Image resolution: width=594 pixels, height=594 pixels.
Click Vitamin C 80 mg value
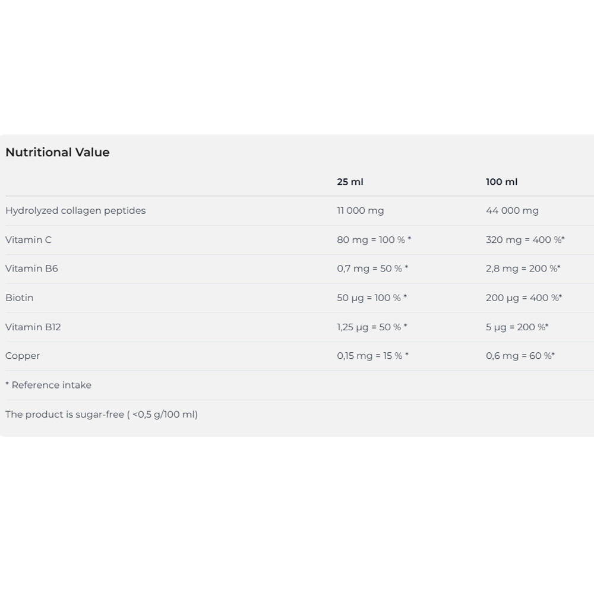point(374,239)
